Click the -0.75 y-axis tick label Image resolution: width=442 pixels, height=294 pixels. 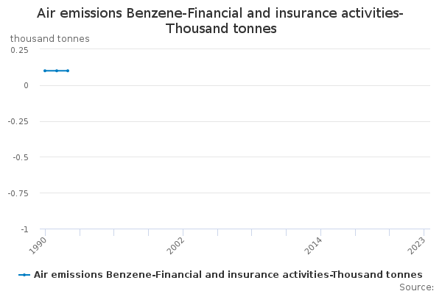(x=38, y=194)
